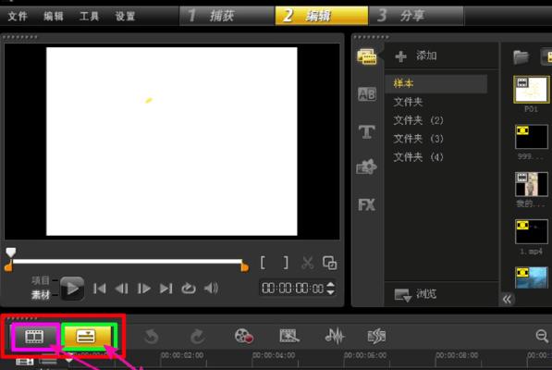The image size is (552, 370).
Task: Open the Graphic library icon
Action: coord(366,166)
